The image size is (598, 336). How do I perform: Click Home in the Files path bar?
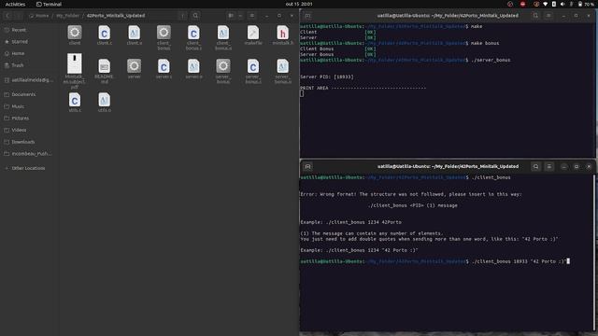point(39,16)
